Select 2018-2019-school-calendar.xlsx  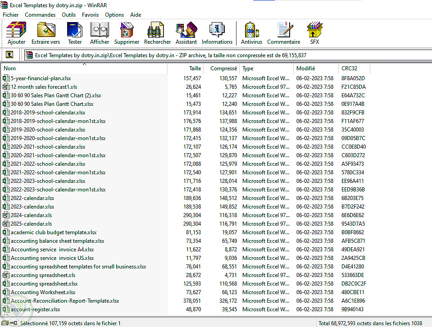(x=48, y=113)
